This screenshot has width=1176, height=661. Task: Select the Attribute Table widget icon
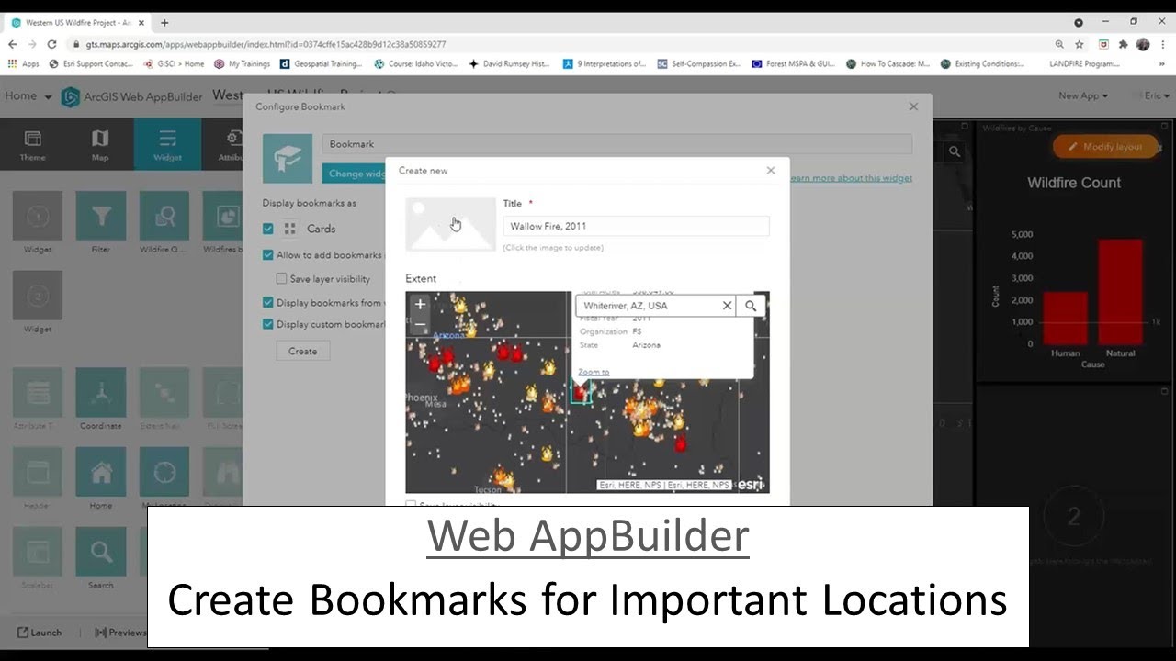[38, 393]
